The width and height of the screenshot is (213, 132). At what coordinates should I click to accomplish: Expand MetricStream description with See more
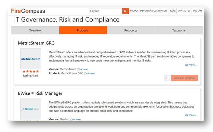click(x=190, y=65)
